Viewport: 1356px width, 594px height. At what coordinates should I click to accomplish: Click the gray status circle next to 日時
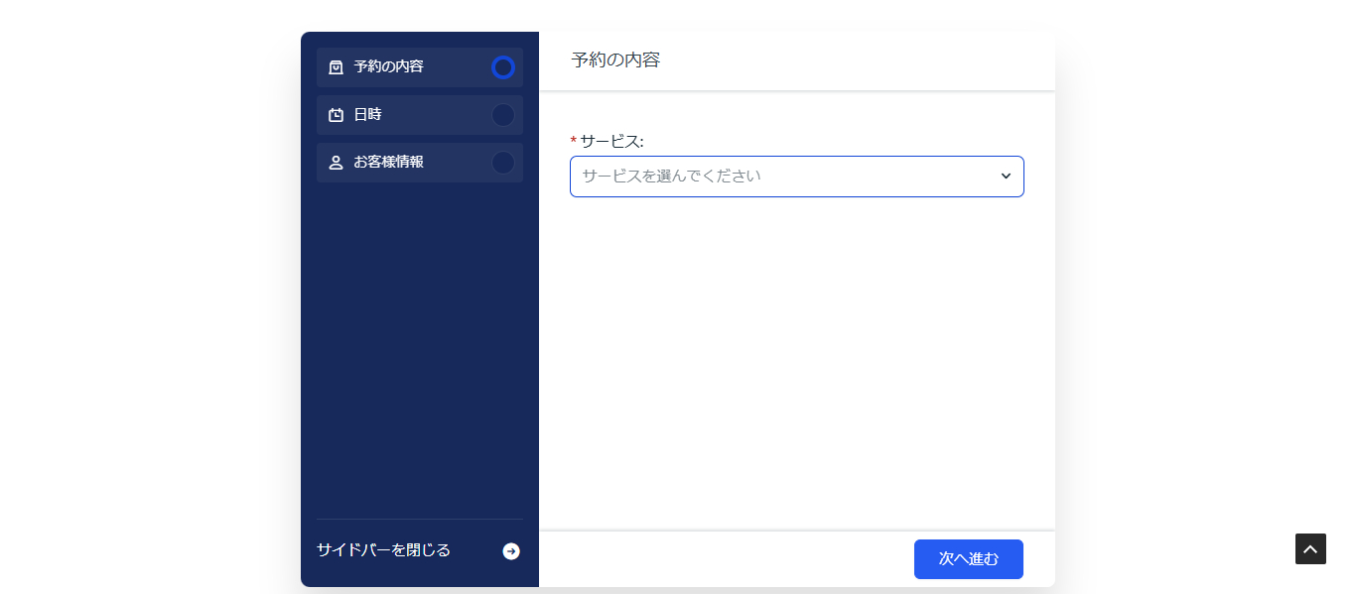tap(503, 114)
